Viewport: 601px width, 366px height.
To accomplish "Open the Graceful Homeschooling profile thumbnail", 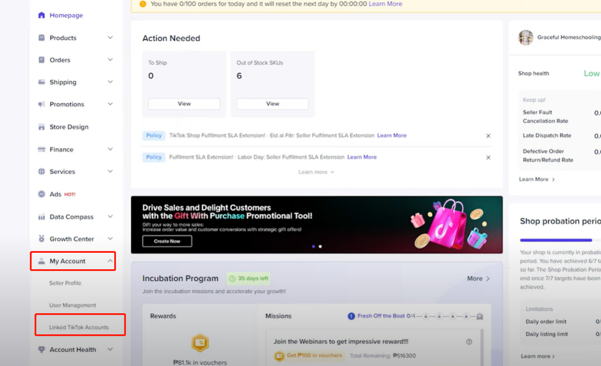I will coord(525,38).
